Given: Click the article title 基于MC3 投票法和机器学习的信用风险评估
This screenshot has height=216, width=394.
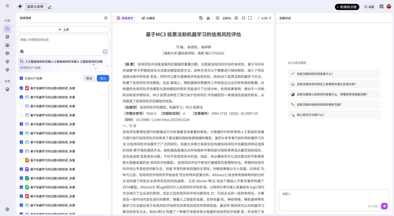Looking at the screenshot, I should pos(193,34).
